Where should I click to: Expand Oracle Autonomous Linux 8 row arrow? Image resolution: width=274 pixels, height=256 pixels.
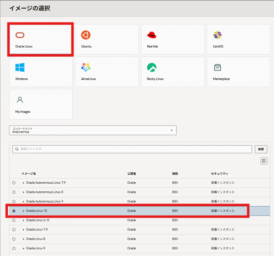[23, 192]
